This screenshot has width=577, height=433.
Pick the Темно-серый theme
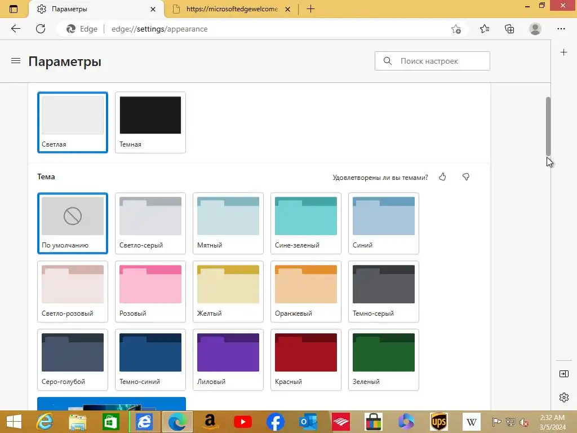tap(383, 291)
